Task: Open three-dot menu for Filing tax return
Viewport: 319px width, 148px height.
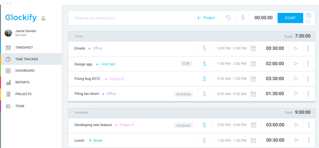Action: click(x=308, y=93)
